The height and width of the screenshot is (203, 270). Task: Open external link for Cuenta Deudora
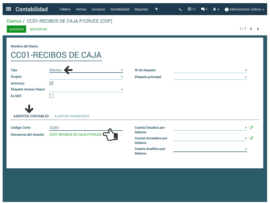[x=251, y=128]
